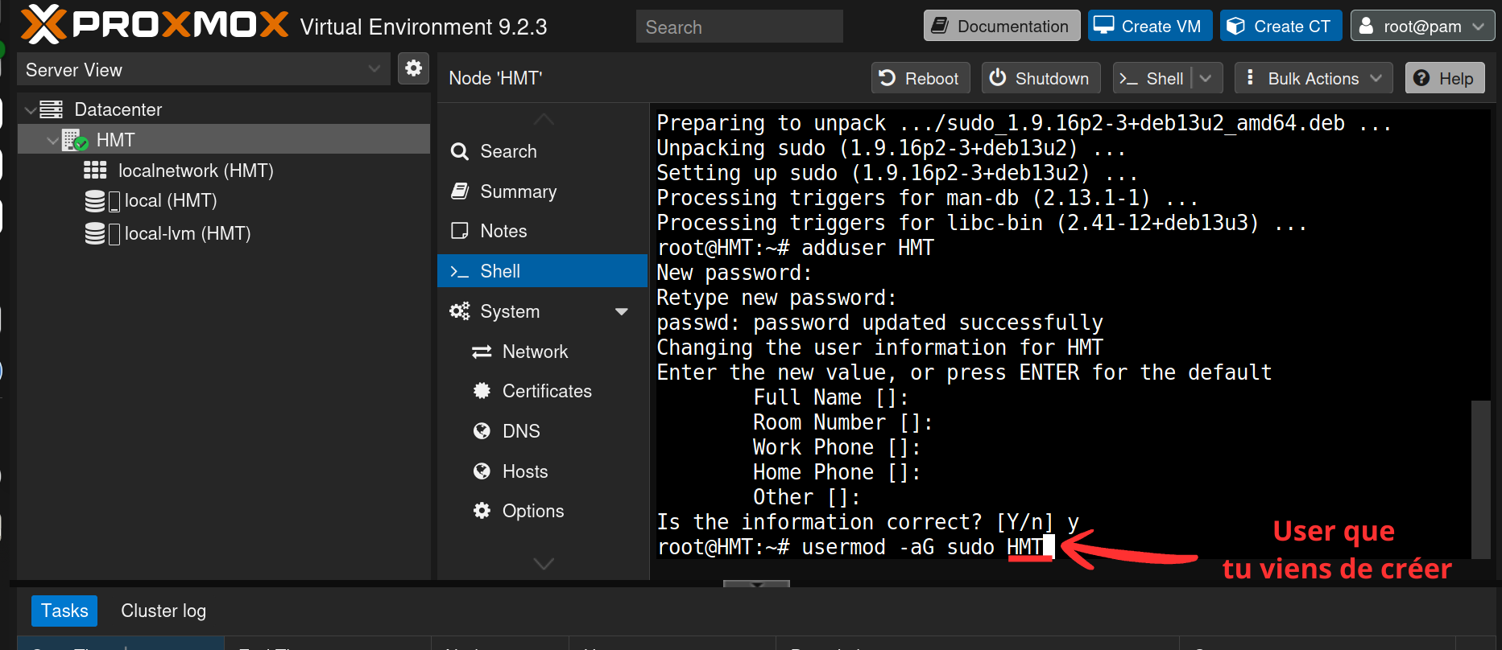Click the bottom panel collapse handle
1502x650 pixels.
(756, 584)
